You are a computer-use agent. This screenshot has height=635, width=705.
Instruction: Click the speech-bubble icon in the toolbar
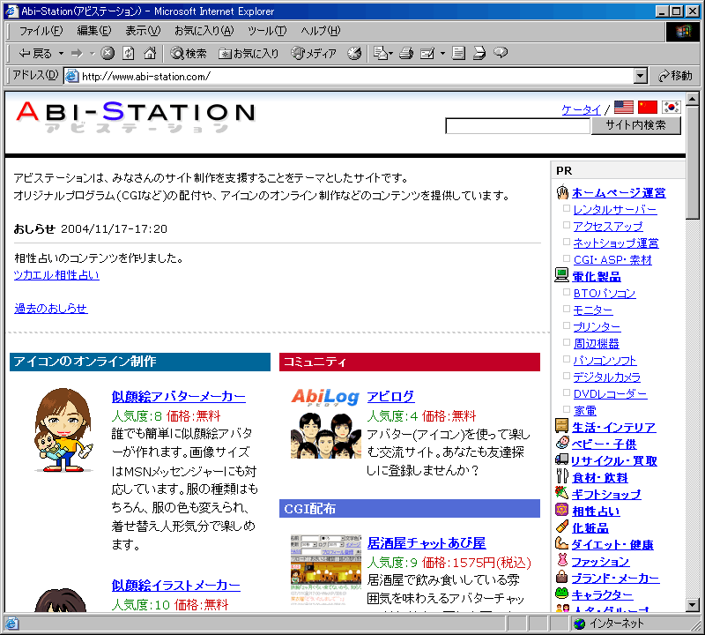pos(501,53)
